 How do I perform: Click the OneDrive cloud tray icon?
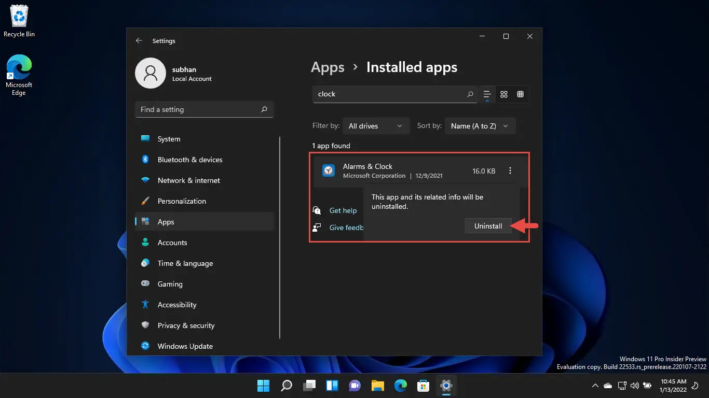tap(608, 386)
